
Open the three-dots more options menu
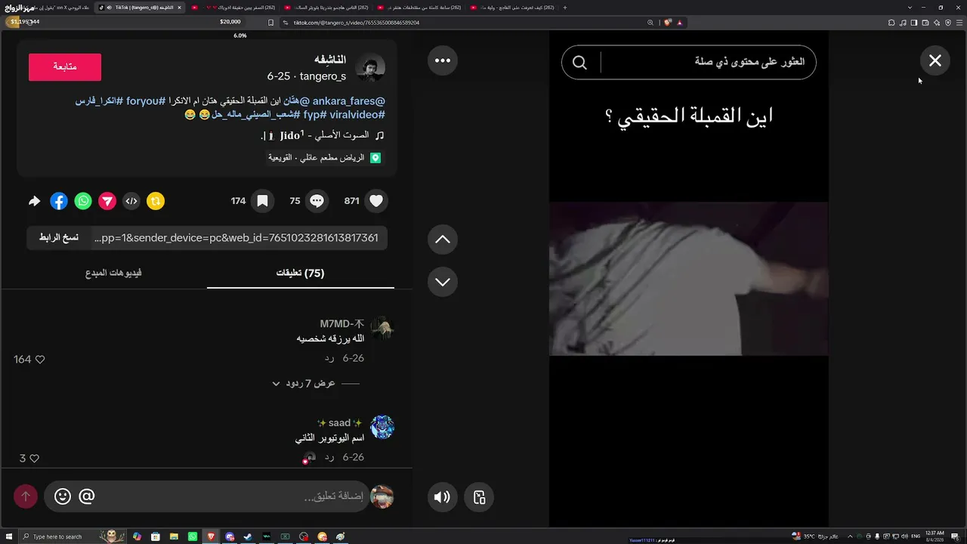(x=443, y=60)
